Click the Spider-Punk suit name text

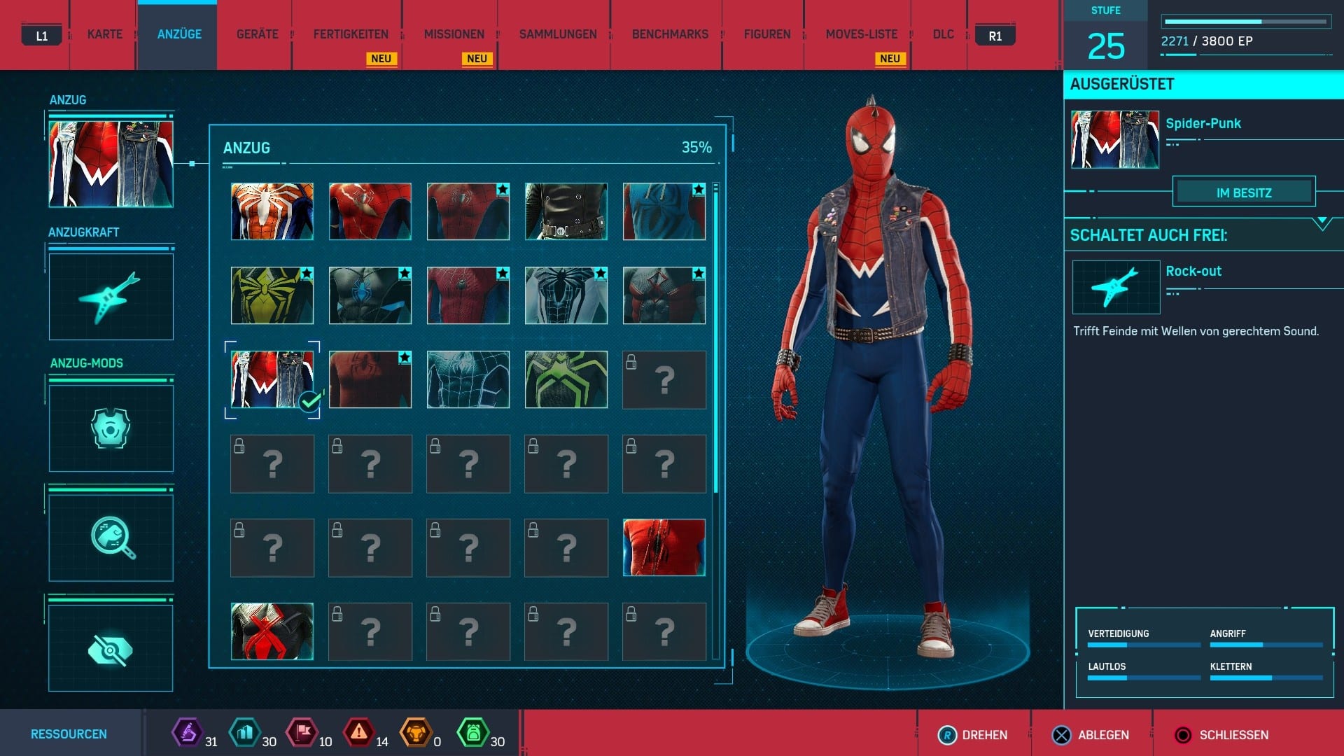tap(1203, 123)
